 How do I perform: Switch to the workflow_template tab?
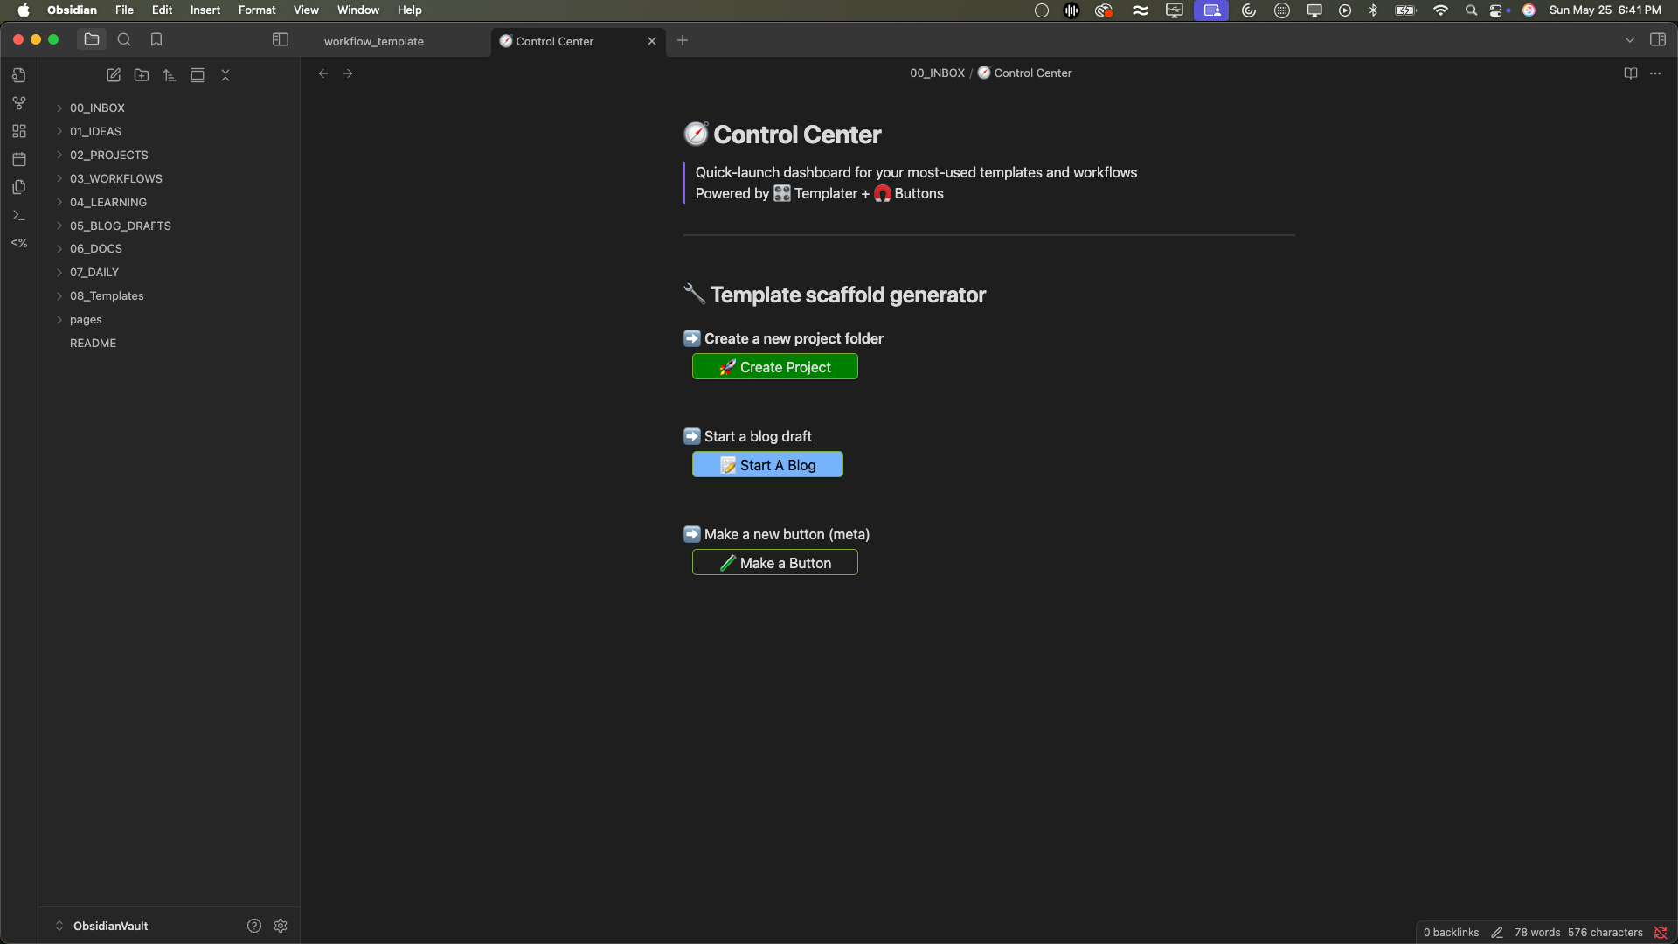374,41
